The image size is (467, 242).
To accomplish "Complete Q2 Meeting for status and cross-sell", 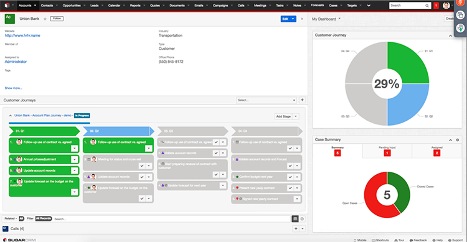I will pyautogui.click(x=142, y=166).
